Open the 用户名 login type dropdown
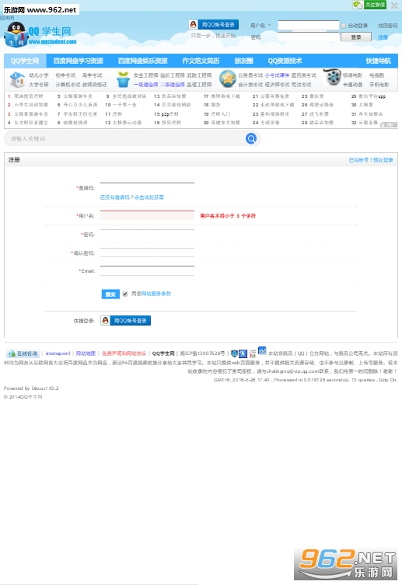402x585 pixels. (x=260, y=26)
